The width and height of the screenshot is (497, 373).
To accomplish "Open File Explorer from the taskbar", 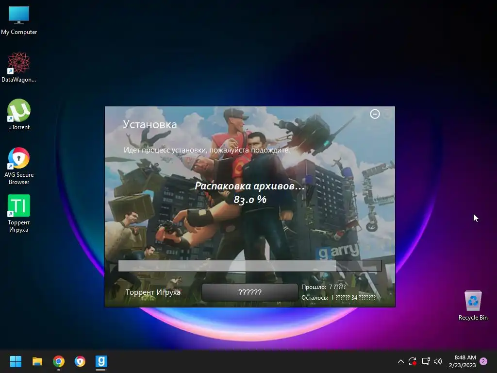I will point(37,361).
